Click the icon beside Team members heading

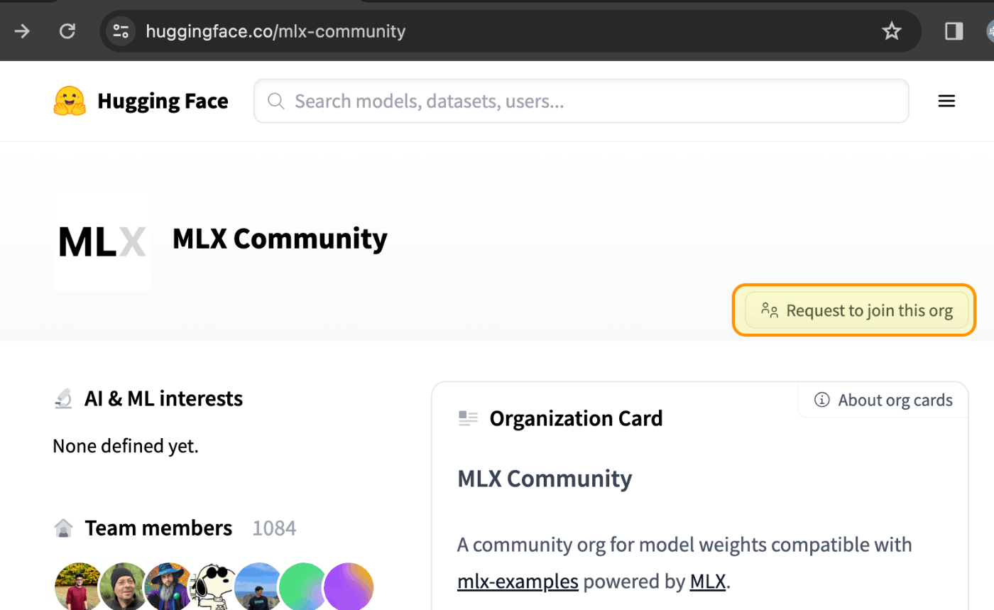tap(63, 528)
